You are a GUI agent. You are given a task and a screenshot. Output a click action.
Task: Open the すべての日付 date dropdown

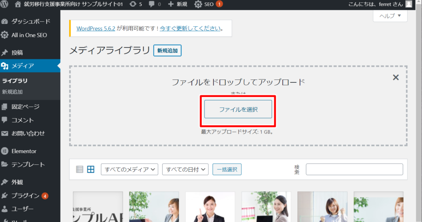point(185,169)
